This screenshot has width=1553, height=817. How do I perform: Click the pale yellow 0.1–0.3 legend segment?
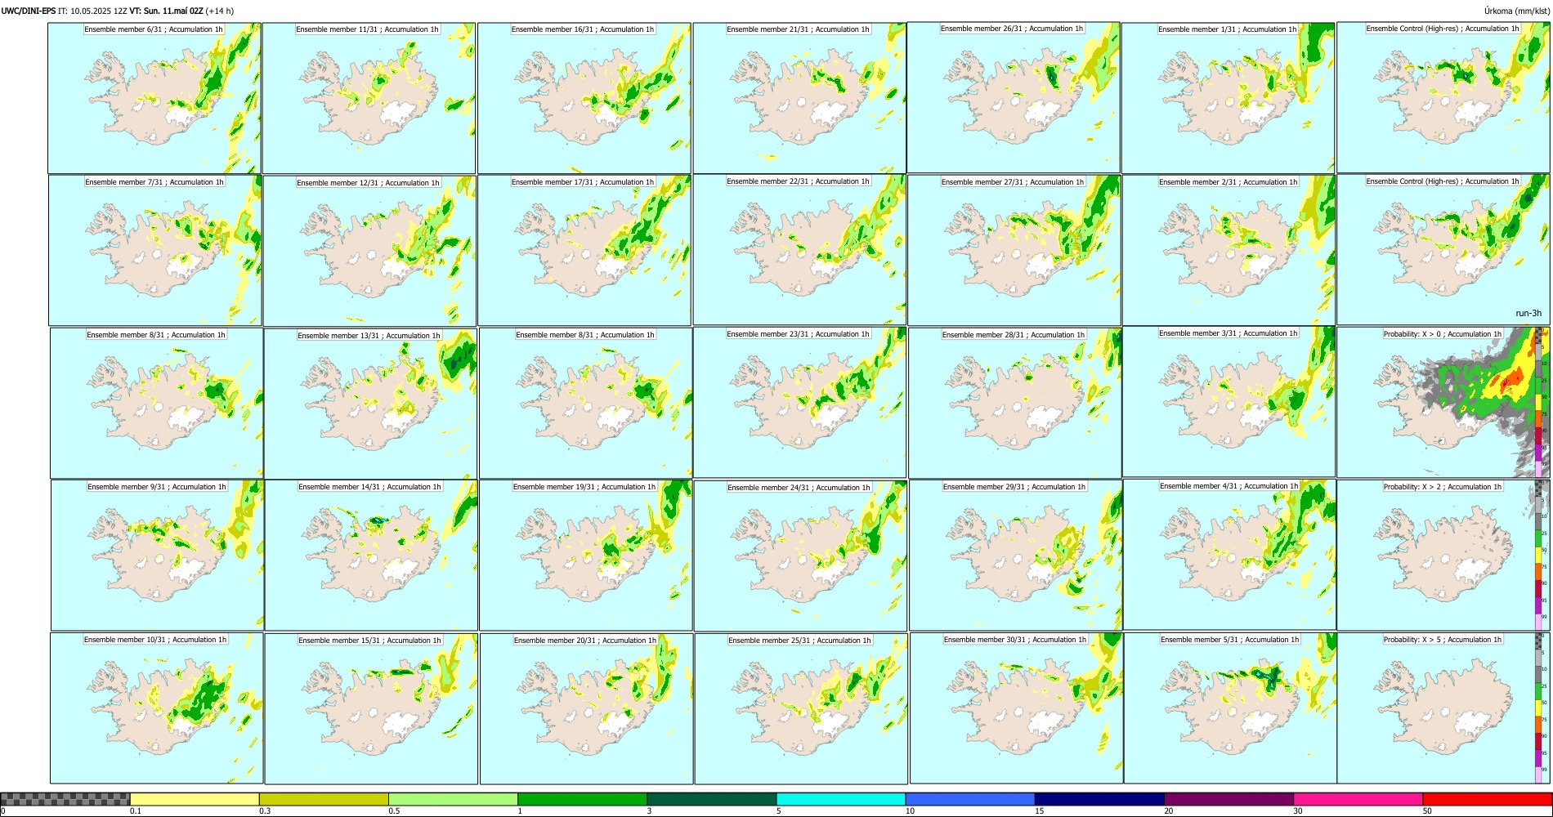[x=195, y=799]
